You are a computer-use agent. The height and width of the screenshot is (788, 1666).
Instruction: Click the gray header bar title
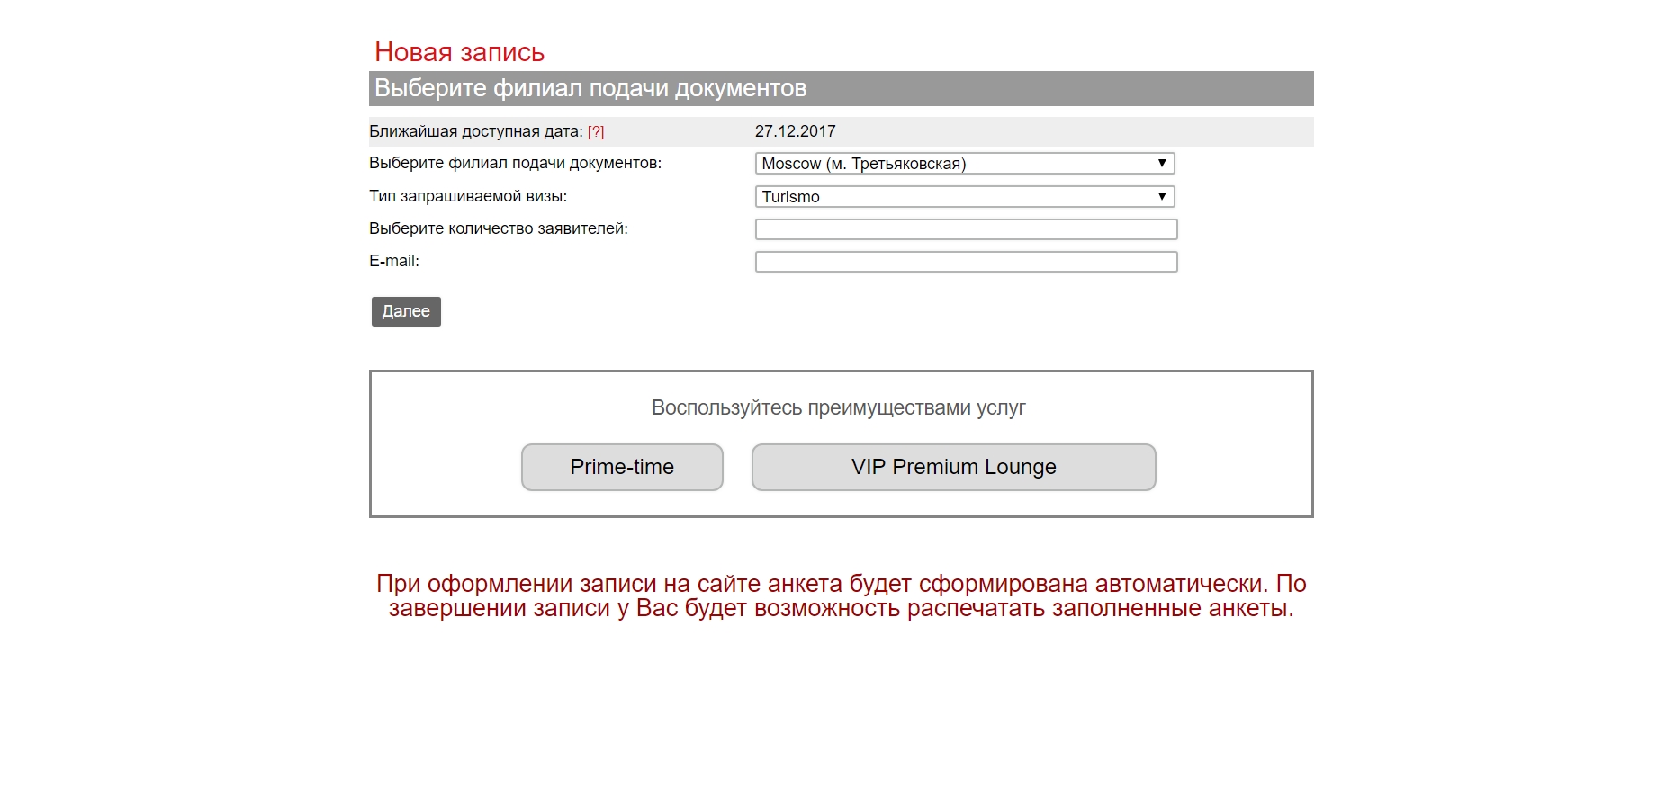pos(590,88)
